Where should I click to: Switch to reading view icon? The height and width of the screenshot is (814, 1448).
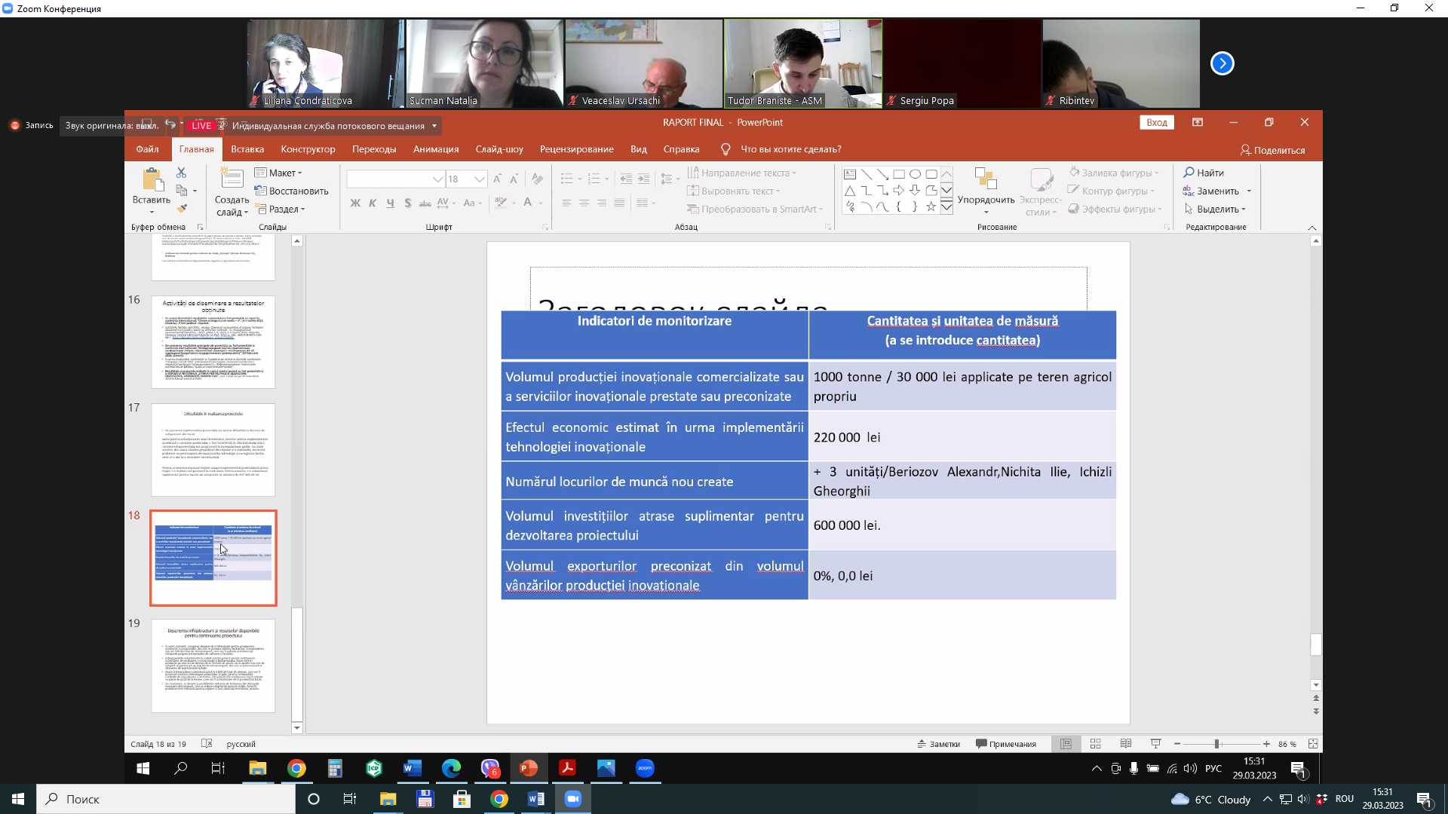coord(1126,744)
